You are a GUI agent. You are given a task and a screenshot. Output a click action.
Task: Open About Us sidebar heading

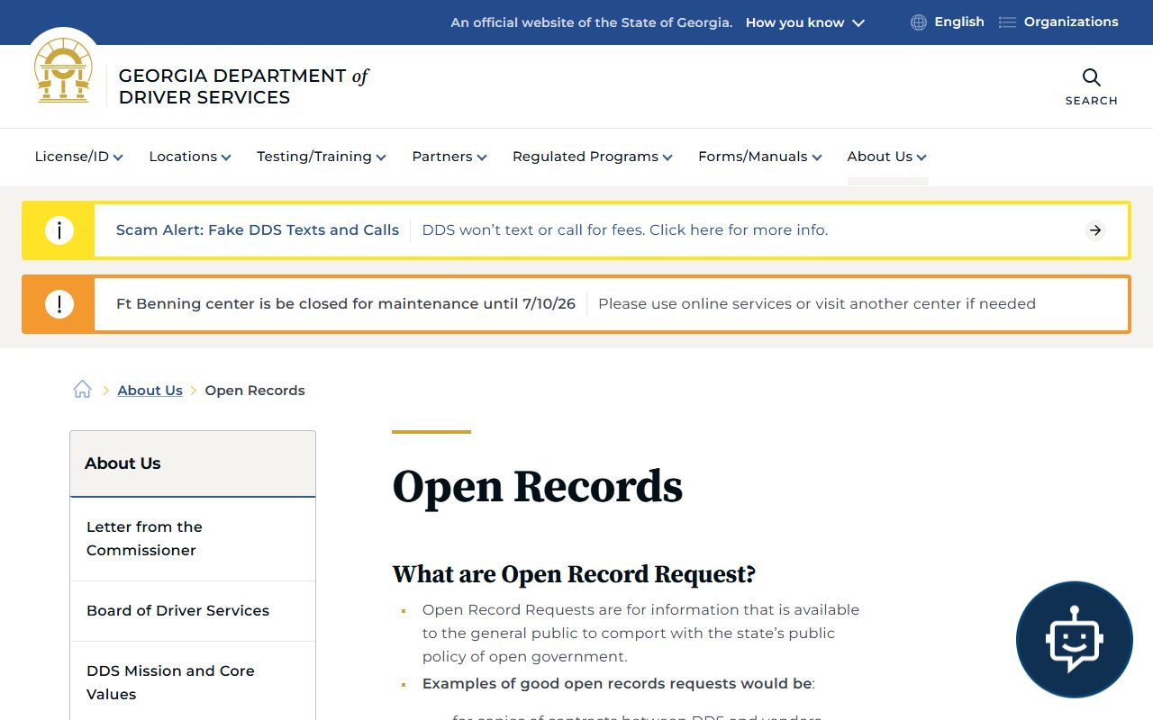coord(193,463)
